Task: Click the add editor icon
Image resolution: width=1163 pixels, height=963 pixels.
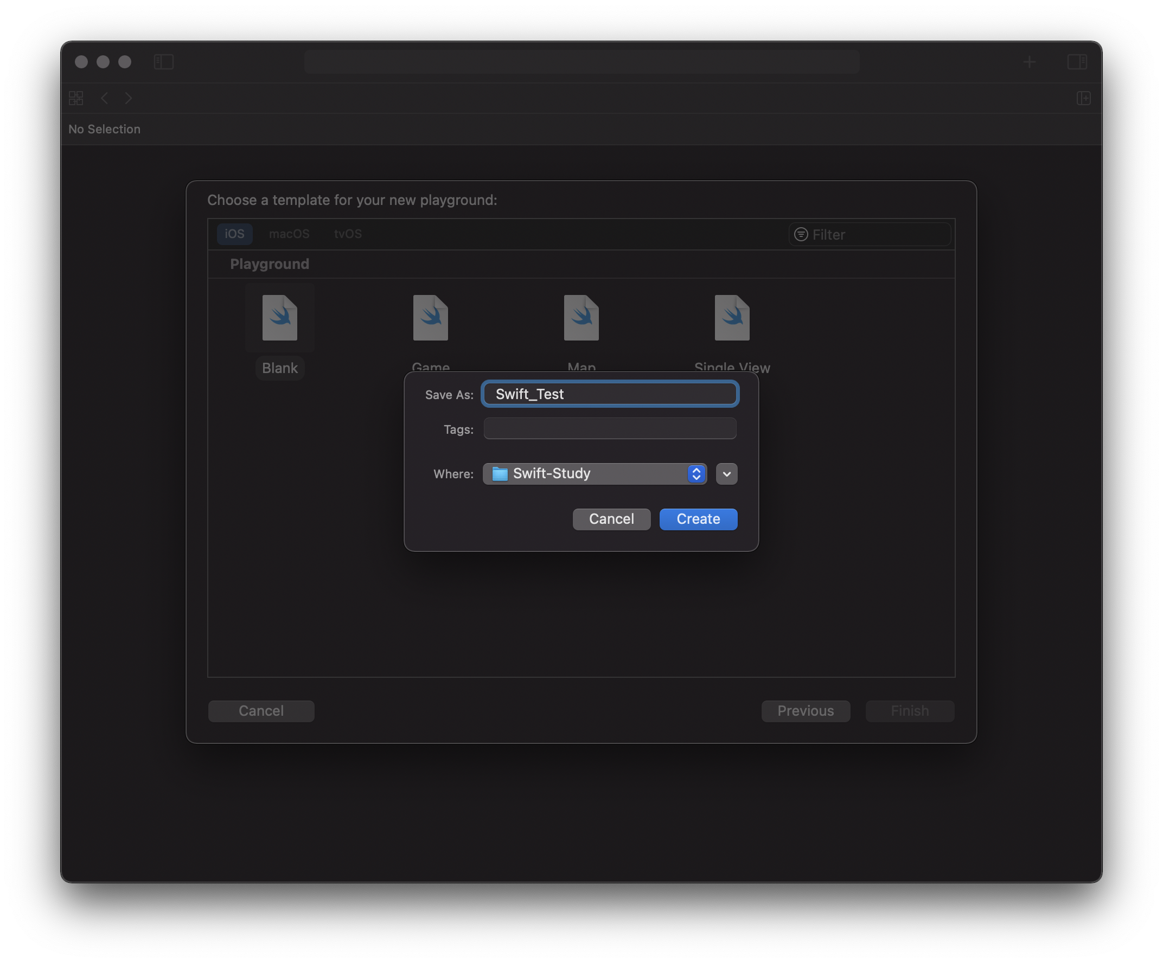Action: pos(1083,98)
